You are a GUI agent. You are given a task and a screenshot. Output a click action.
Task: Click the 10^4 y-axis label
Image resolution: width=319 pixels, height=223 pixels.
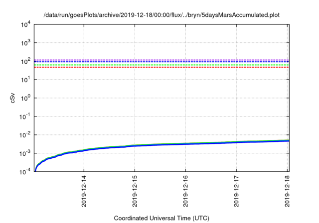point(26,24)
